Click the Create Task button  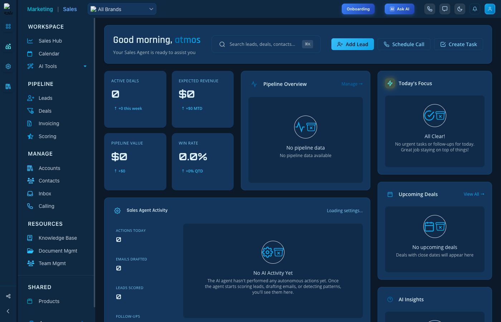(458, 44)
